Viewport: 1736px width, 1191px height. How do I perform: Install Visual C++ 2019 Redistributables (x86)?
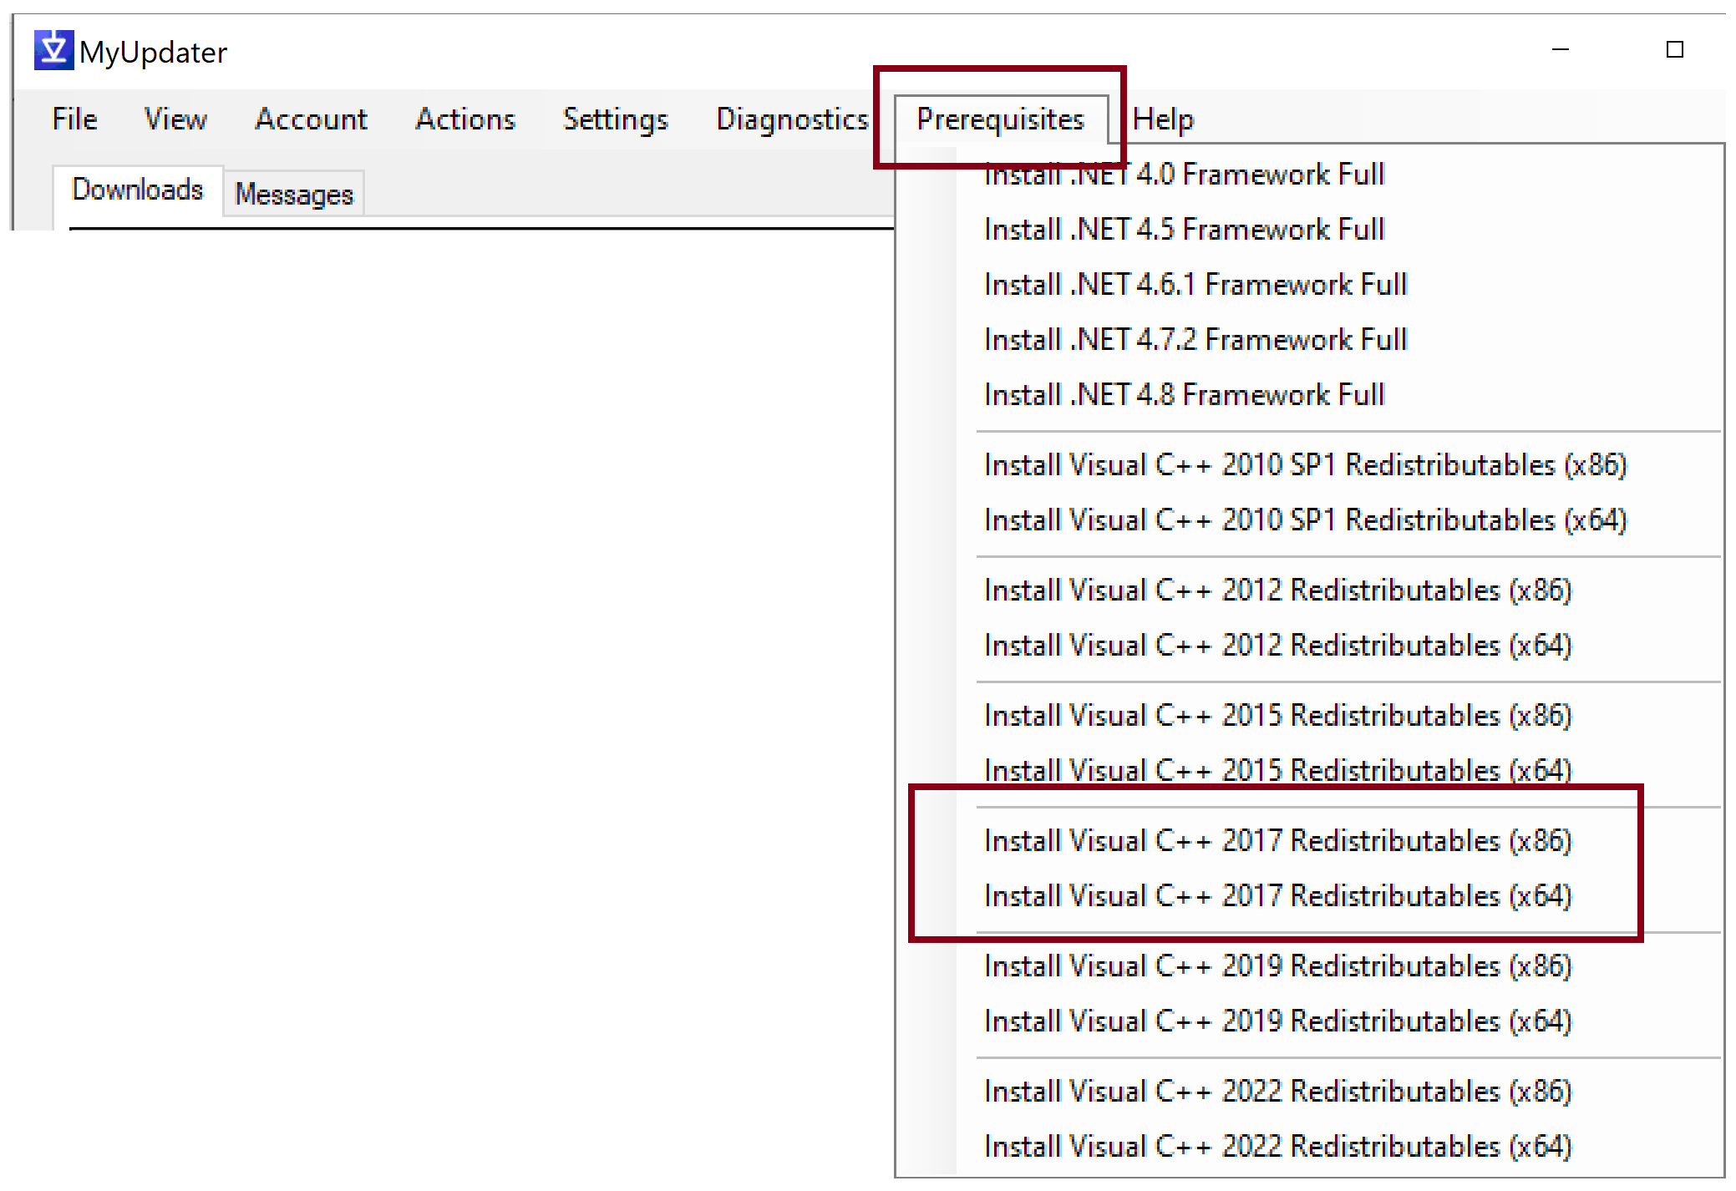tap(1278, 965)
